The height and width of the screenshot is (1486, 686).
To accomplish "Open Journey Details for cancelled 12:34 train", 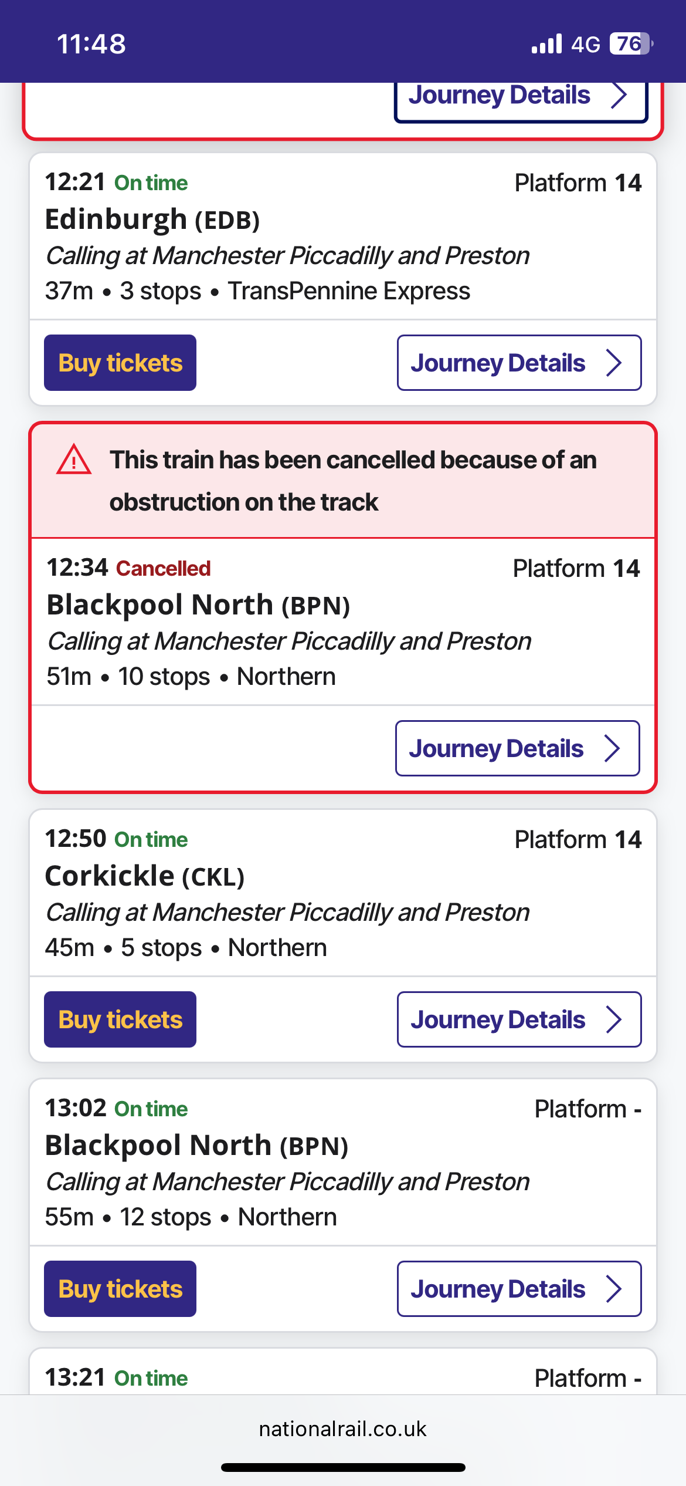I will (497, 748).
